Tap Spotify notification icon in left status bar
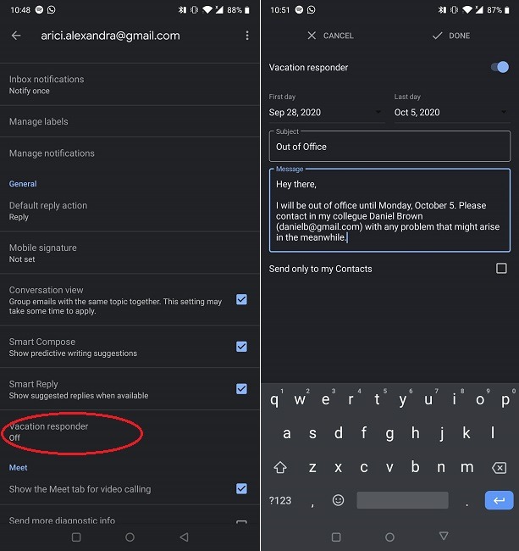Viewport: 519px width, 551px height. coord(39,10)
